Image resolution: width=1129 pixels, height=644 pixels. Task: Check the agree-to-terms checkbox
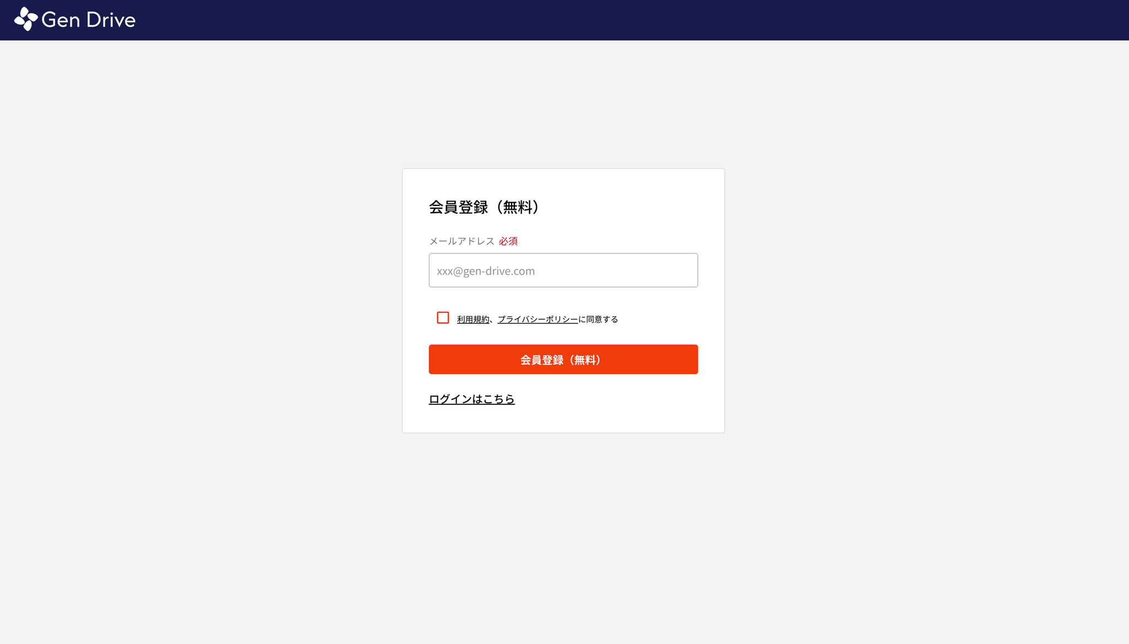[x=443, y=318]
